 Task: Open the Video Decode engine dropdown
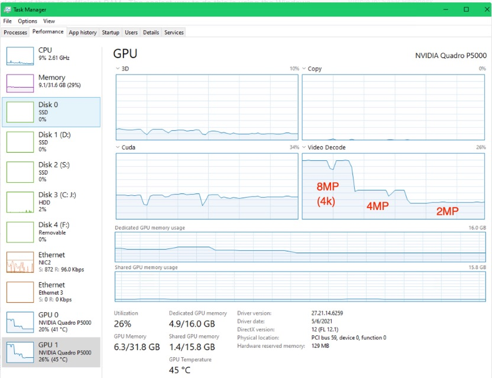click(x=304, y=147)
